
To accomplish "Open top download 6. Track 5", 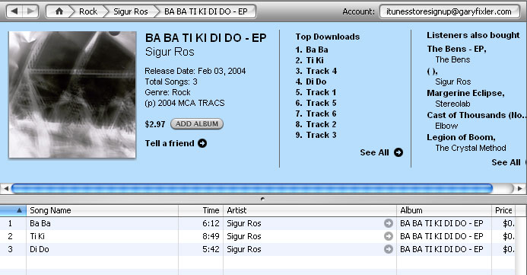I will (316, 103).
